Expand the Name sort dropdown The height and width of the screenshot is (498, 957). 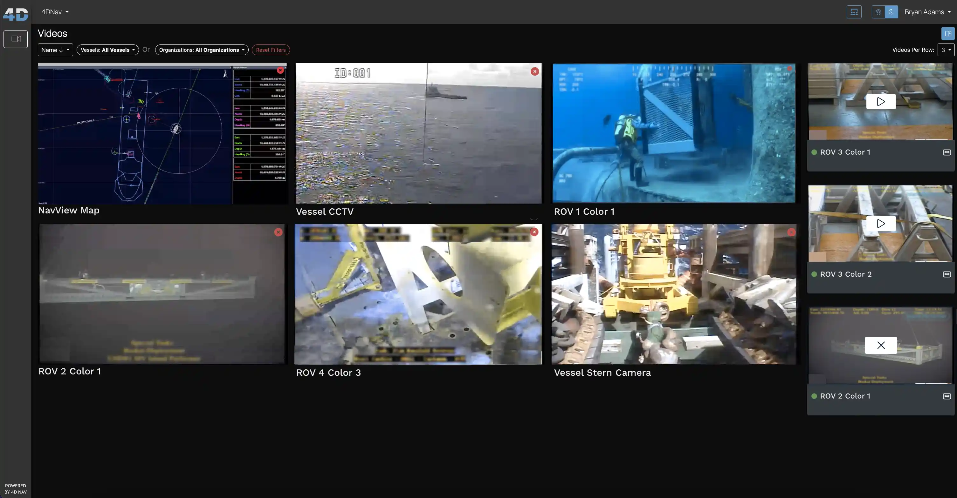(x=55, y=50)
